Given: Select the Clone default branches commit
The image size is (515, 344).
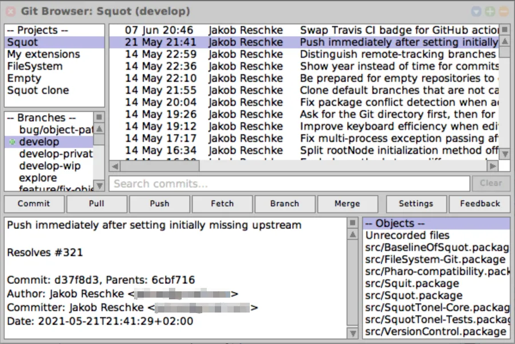Looking at the screenshot, I should coord(304,90).
